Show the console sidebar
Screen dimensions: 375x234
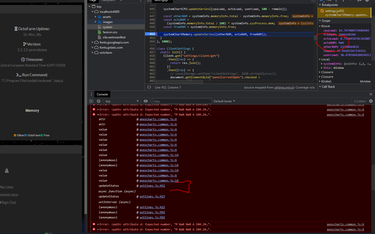(x=91, y=101)
